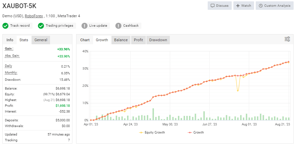The image size is (297, 146).
Task: Click the Monthly label
Action: [x=11, y=73]
